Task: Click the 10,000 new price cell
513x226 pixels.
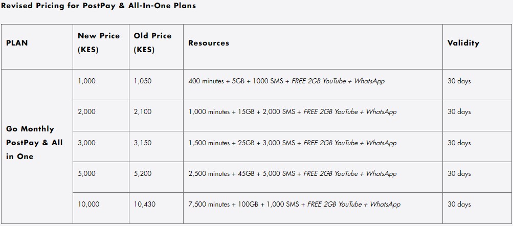Action: tap(88, 205)
